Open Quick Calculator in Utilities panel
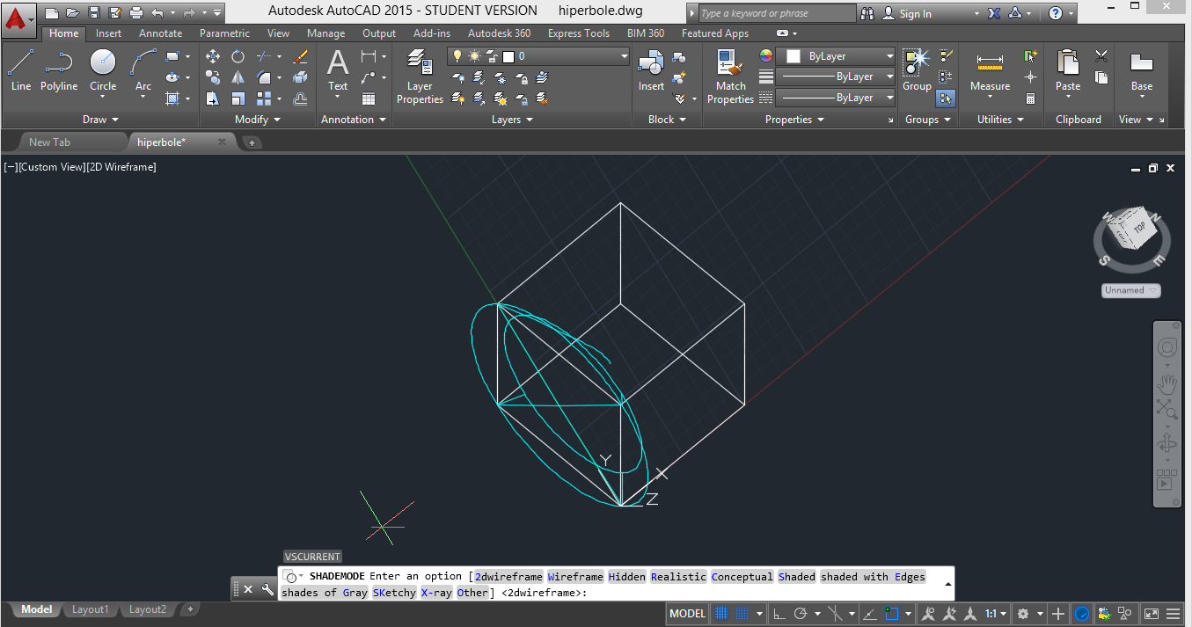 point(1030,98)
